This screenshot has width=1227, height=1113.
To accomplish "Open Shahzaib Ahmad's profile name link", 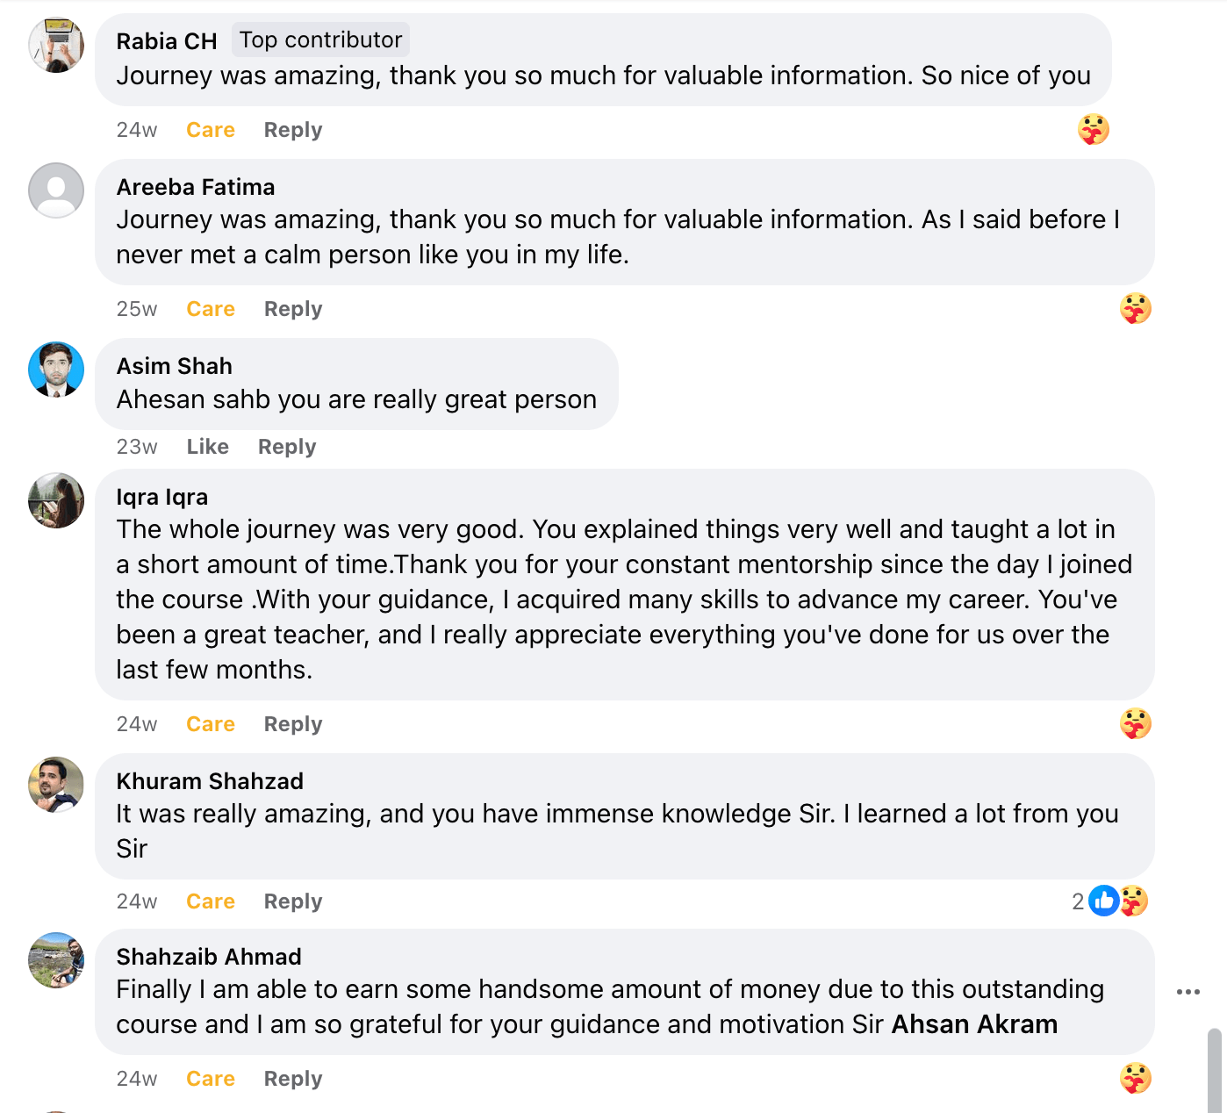I will [209, 957].
